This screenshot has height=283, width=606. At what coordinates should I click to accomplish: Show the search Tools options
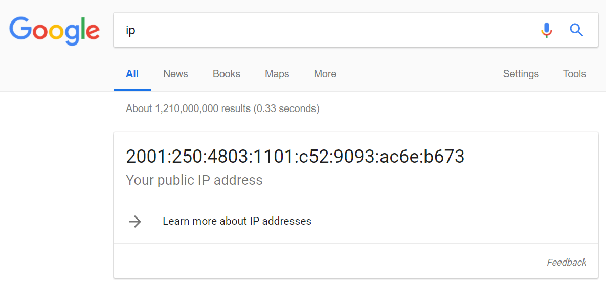click(x=574, y=74)
